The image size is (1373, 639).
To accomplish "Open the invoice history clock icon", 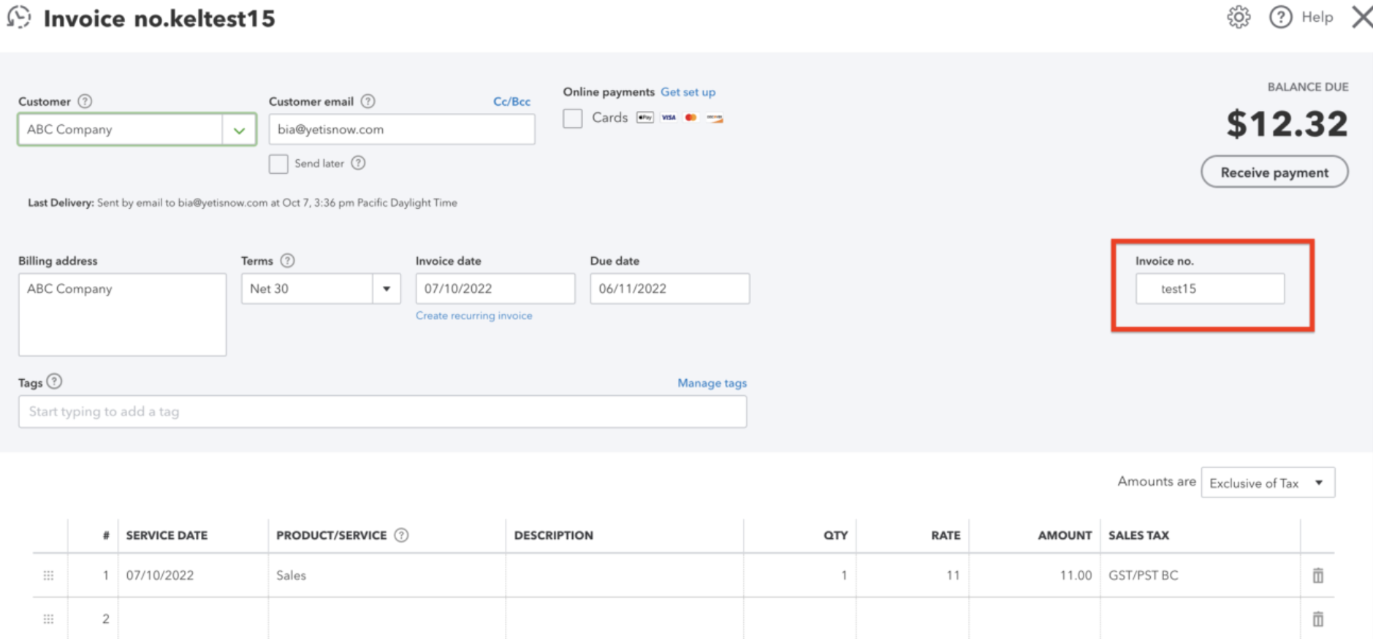I will point(19,17).
